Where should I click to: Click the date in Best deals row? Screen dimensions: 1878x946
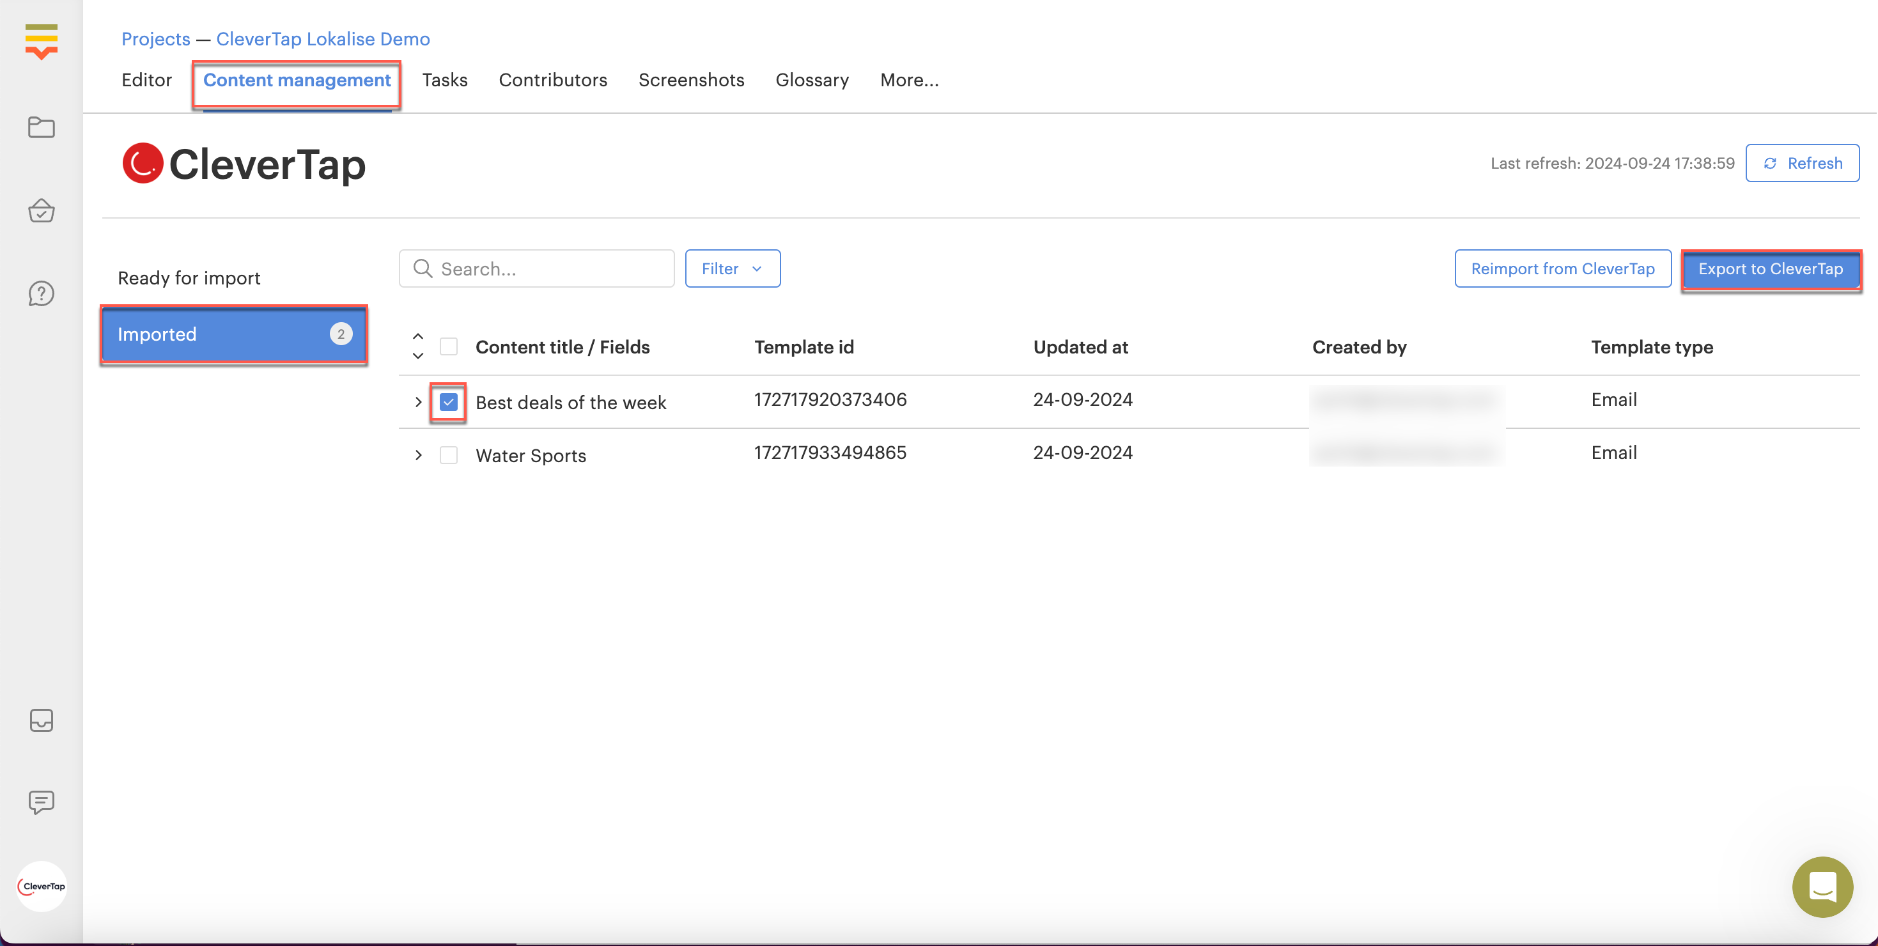pos(1083,399)
